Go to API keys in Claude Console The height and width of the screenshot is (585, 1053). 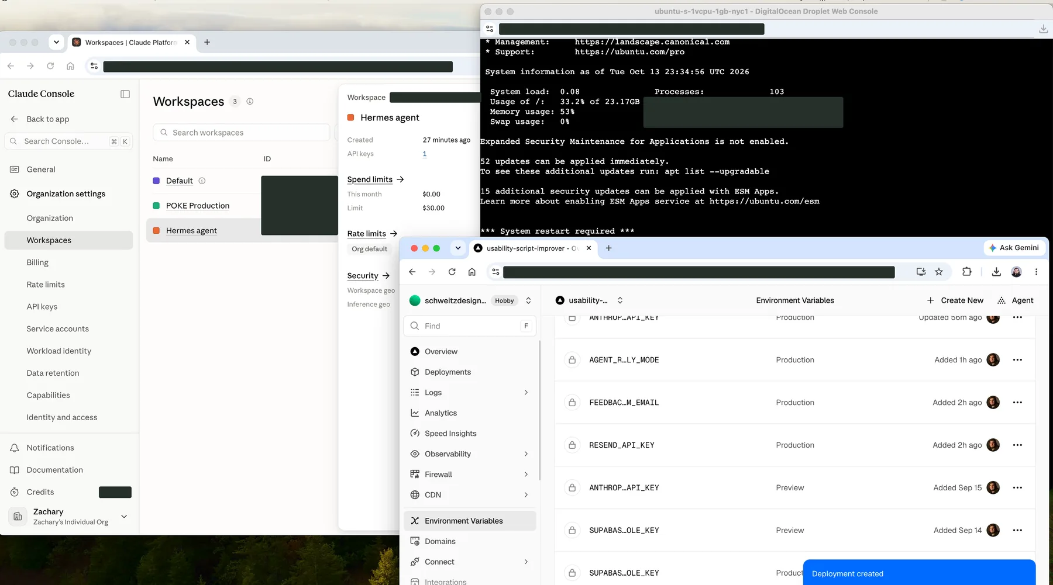[42, 307]
